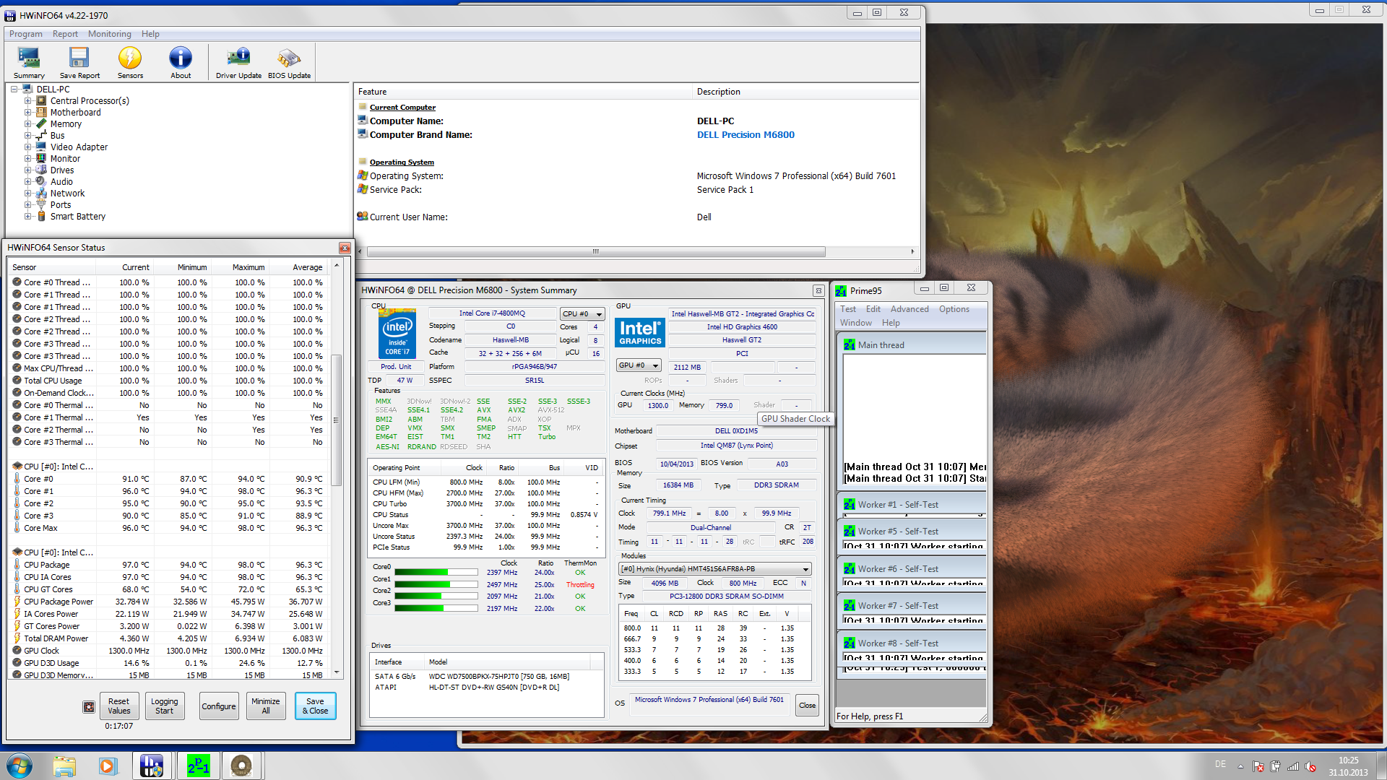Open Windows Explorer from the taskbar
This screenshot has width=1387, height=780.
click(x=64, y=766)
